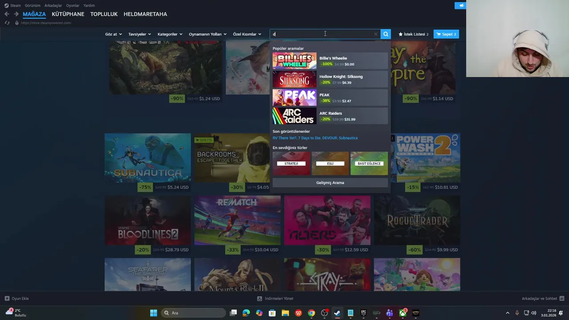
Task: Open the Yardım menu
Action: pyautogui.click(x=89, y=5)
